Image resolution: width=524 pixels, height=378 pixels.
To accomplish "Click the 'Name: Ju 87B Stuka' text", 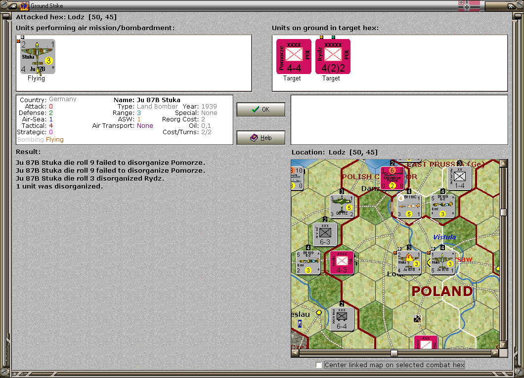I will [x=147, y=100].
